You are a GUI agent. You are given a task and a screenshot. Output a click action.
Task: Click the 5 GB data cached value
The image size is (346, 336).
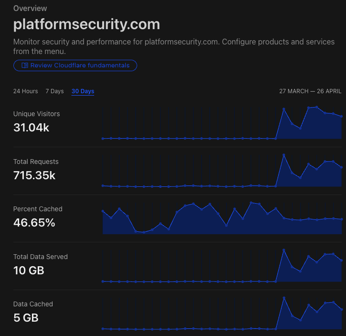coord(26,318)
